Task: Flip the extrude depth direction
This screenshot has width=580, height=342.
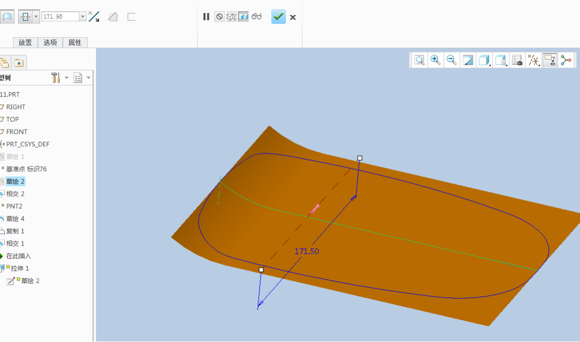Action: pyautogui.click(x=94, y=17)
